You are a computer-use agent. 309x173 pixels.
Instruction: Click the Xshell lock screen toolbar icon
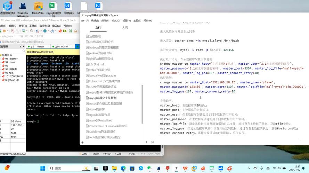pyautogui.click(x=75, y=31)
